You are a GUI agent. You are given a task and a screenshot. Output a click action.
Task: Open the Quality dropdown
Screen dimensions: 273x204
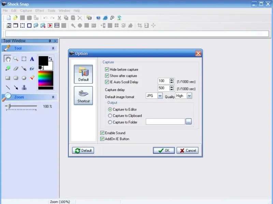(x=189, y=96)
